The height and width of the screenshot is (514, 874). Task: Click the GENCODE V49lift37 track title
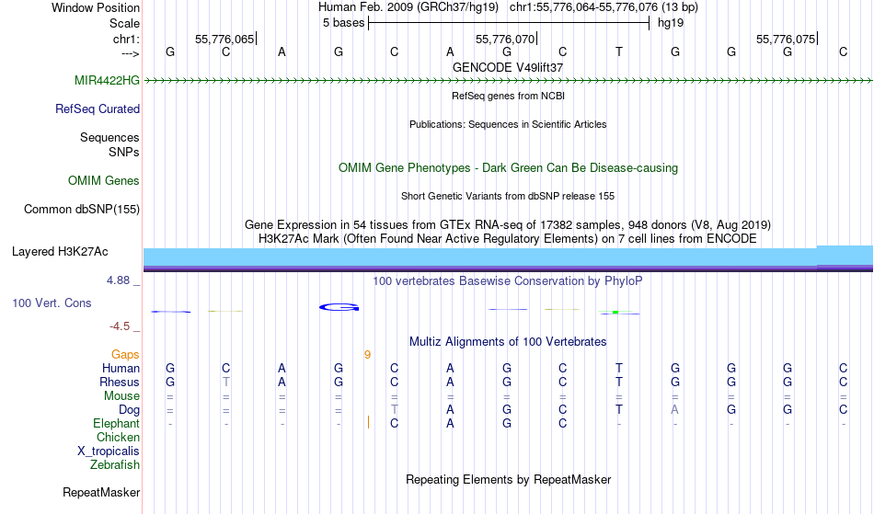tap(508, 67)
